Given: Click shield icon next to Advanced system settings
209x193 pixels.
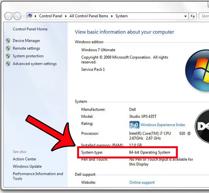Looking at the screenshot, I should click(x=8, y=64).
